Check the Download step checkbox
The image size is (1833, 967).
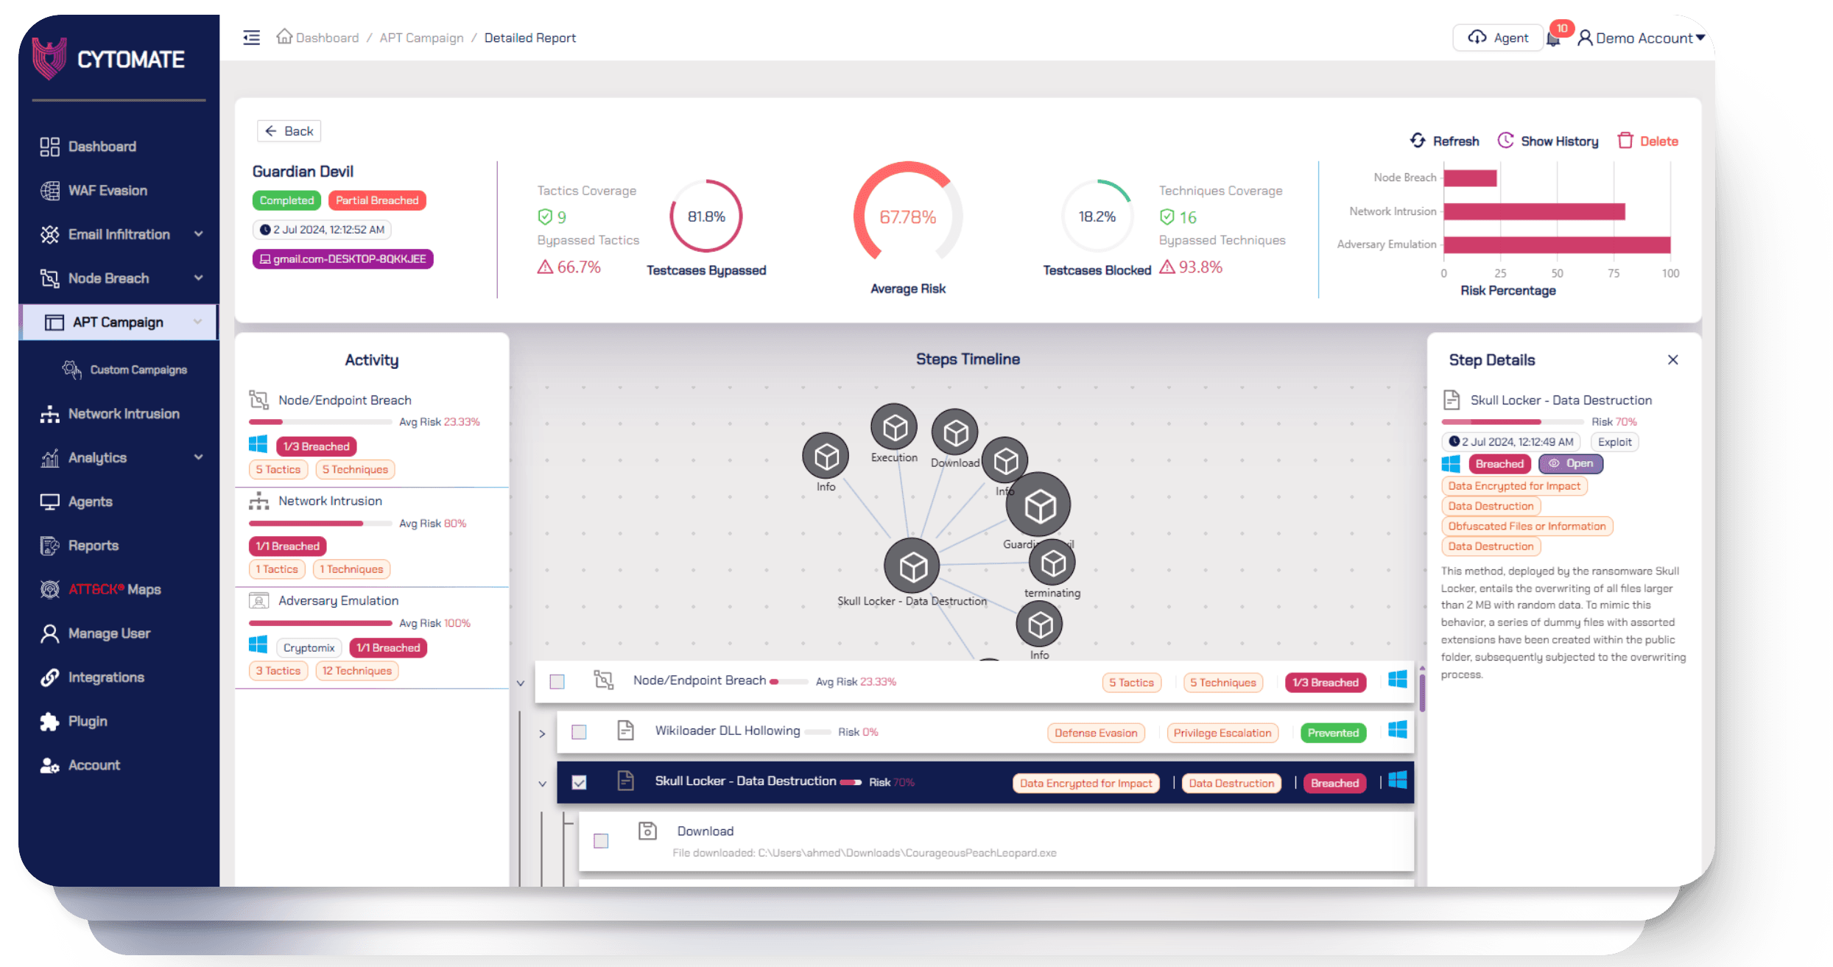[601, 841]
